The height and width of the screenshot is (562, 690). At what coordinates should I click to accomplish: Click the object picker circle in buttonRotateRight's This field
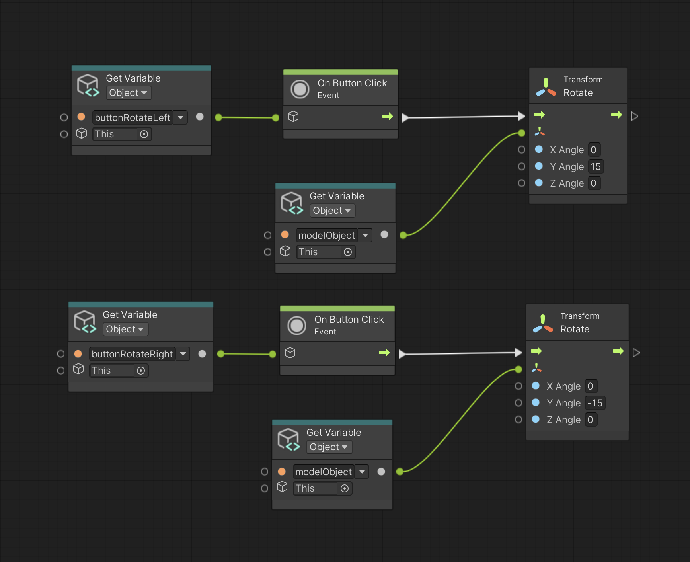tap(140, 371)
